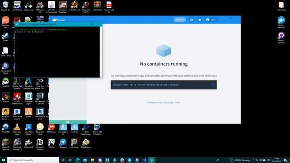The width and height of the screenshot is (290, 163).
Task: Show hidden system tray icons chevron
Action: 253,160
